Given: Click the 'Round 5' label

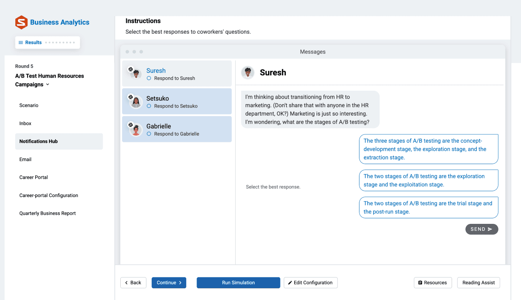Looking at the screenshot, I should pos(24,66).
